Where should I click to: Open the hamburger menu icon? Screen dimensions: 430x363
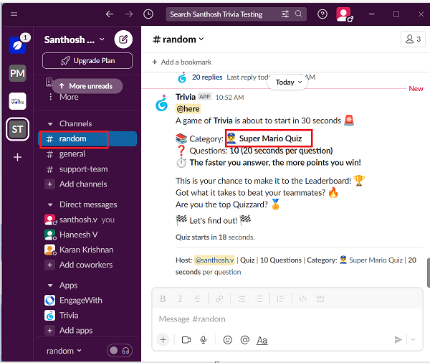point(14,14)
